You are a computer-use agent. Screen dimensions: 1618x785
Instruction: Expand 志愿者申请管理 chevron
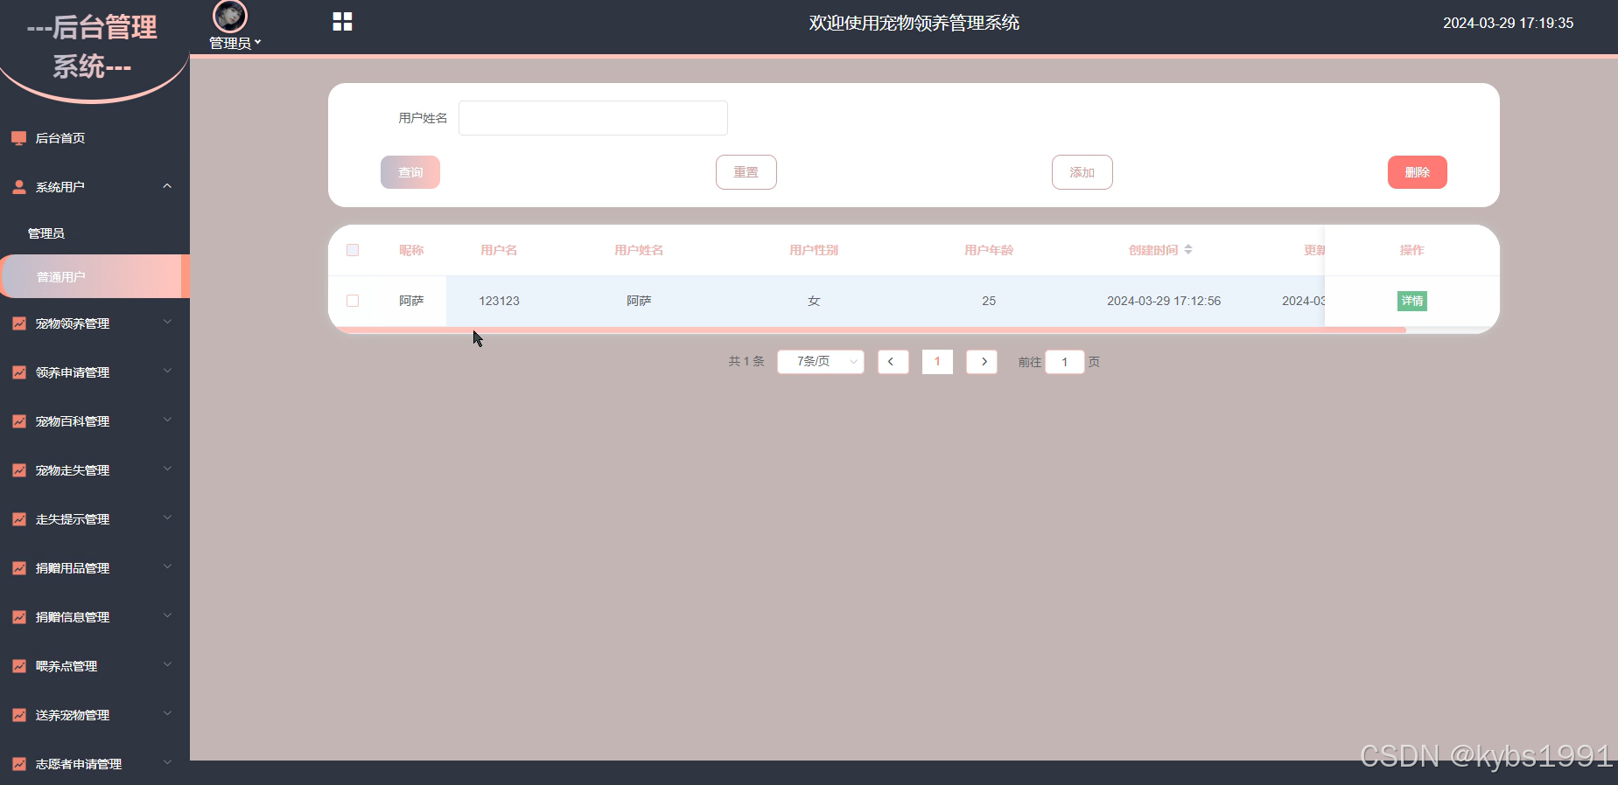pyautogui.click(x=167, y=763)
